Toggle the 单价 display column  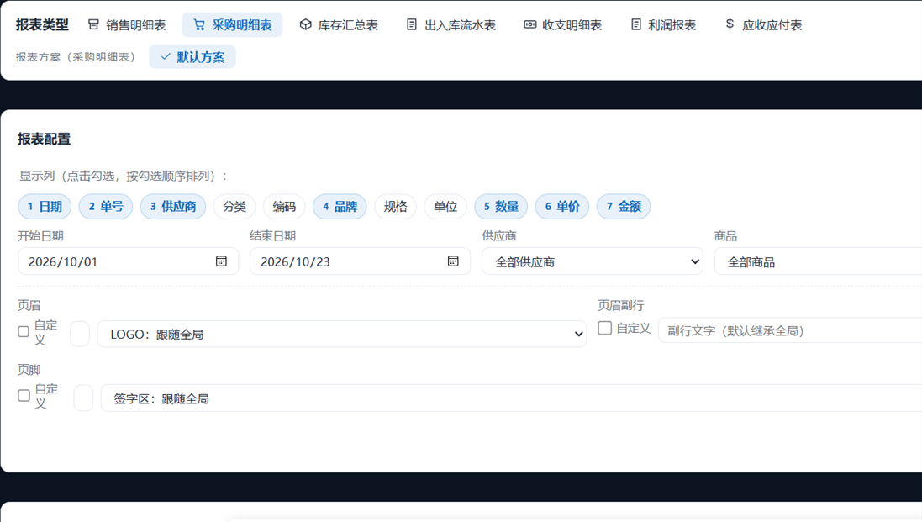(562, 206)
